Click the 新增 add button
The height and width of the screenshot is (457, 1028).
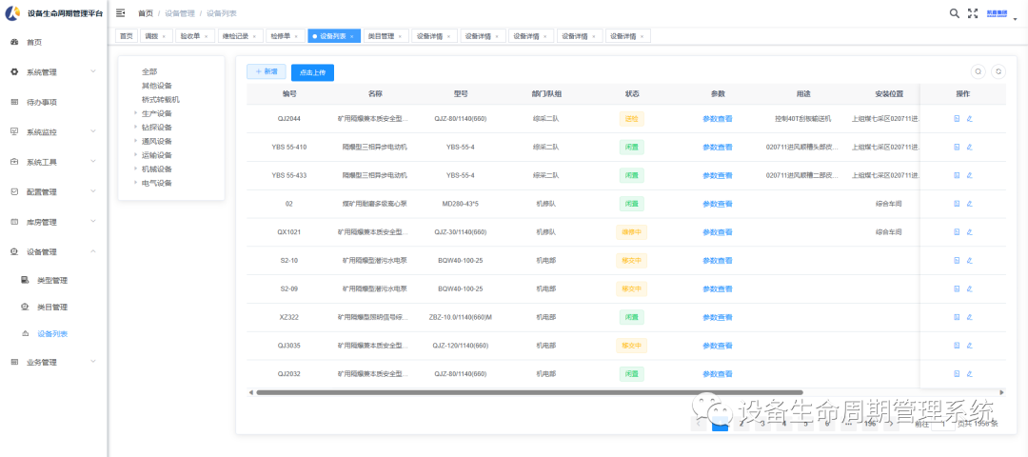267,71
